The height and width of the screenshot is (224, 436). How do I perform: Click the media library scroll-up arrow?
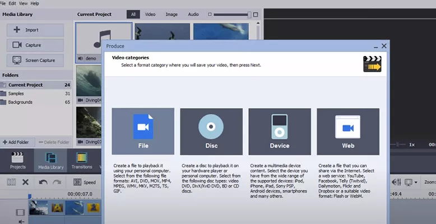[x=258, y=24]
